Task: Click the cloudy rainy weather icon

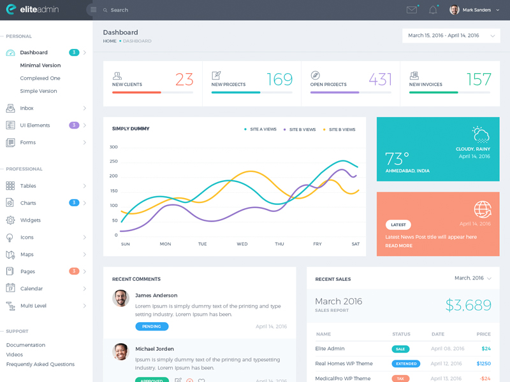Action: (x=480, y=134)
